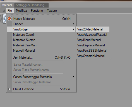Select VrayBlendMaterial from submenu

point(92,40)
